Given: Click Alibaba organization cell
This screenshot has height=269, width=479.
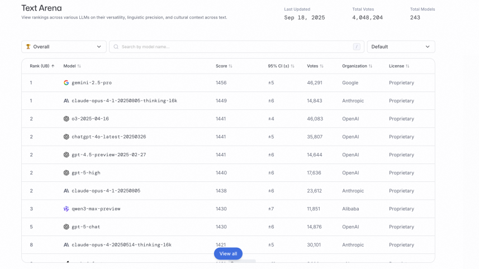Looking at the screenshot, I should (x=350, y=209).
